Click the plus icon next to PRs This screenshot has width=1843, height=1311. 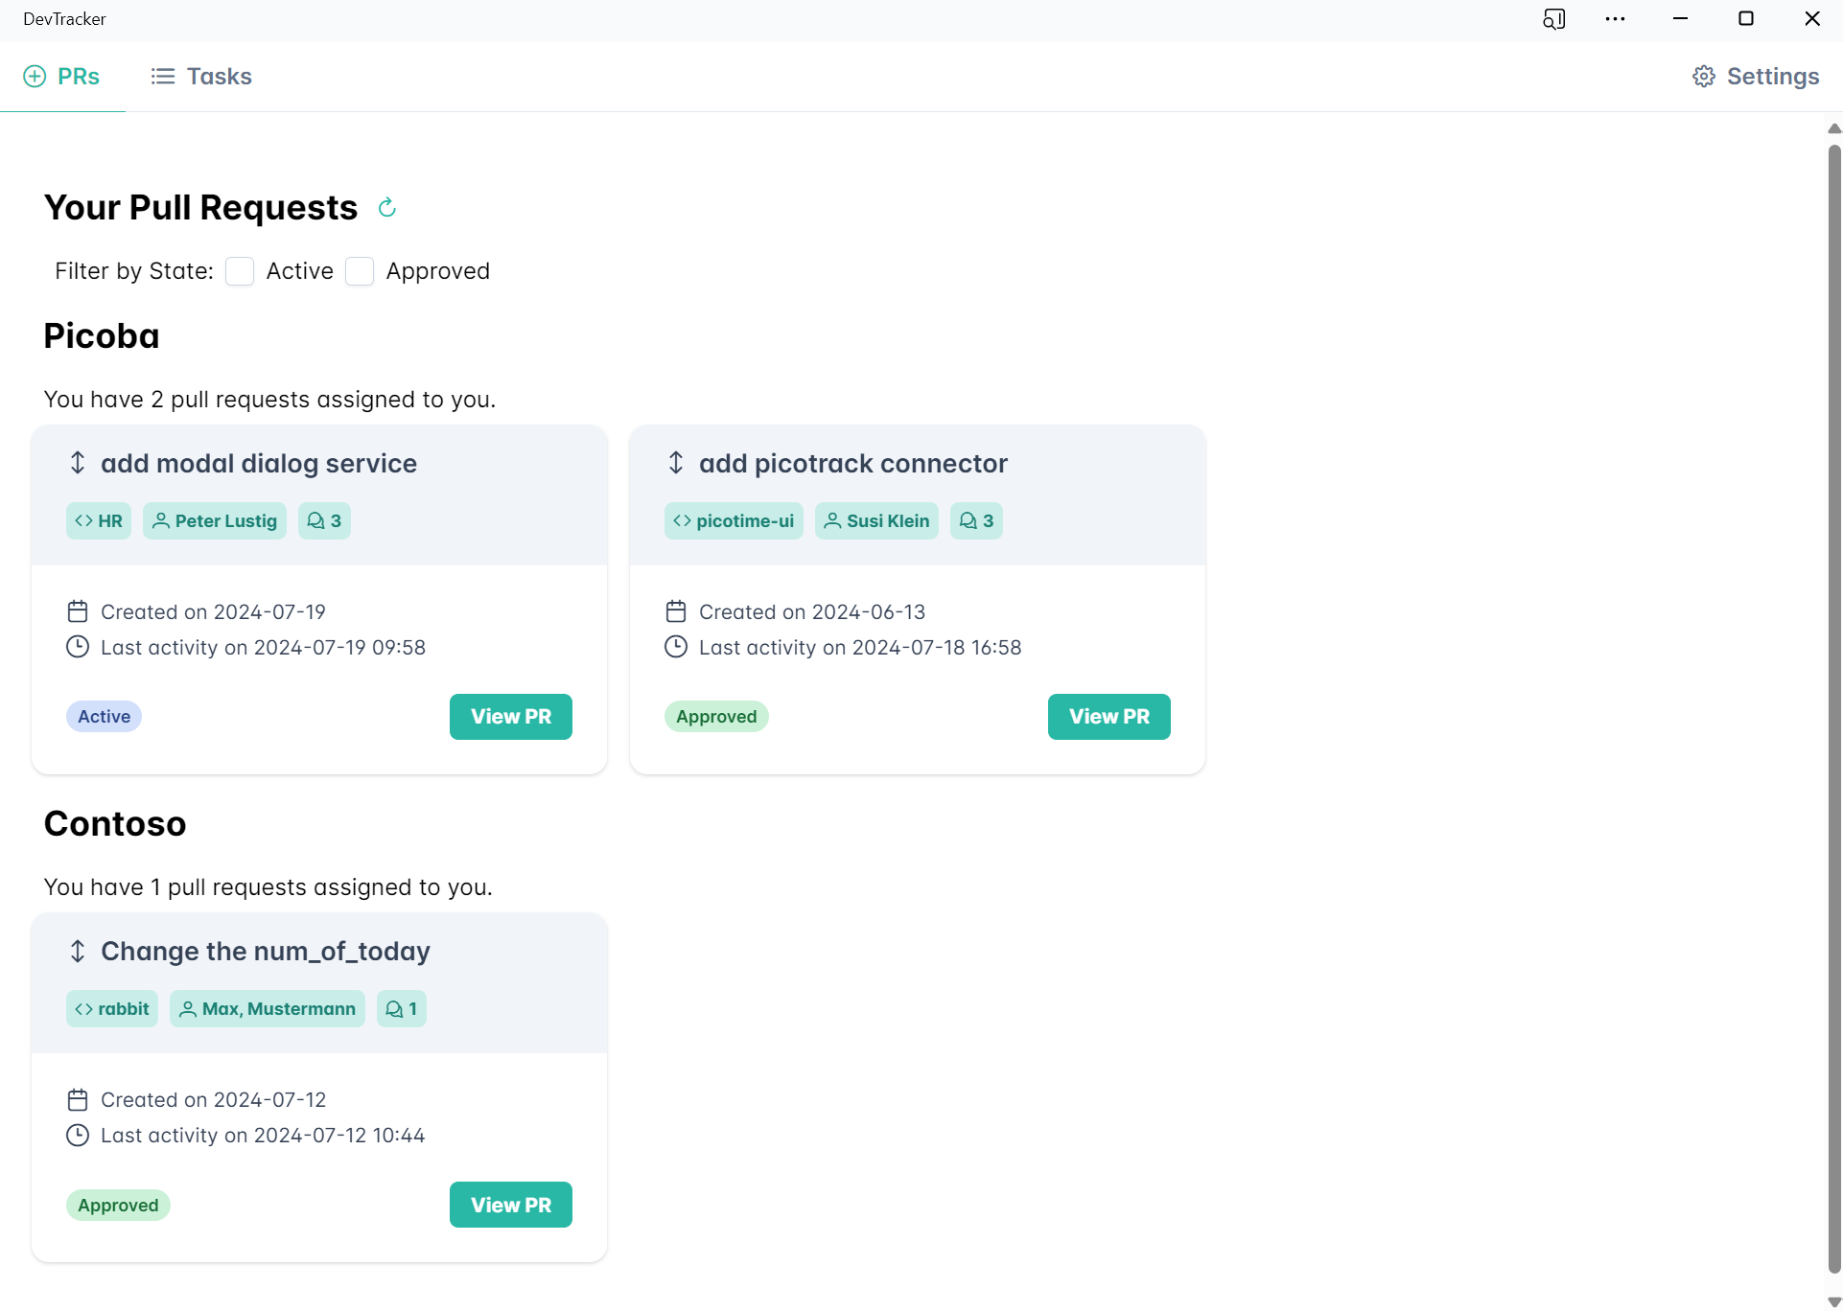point(35,76)
